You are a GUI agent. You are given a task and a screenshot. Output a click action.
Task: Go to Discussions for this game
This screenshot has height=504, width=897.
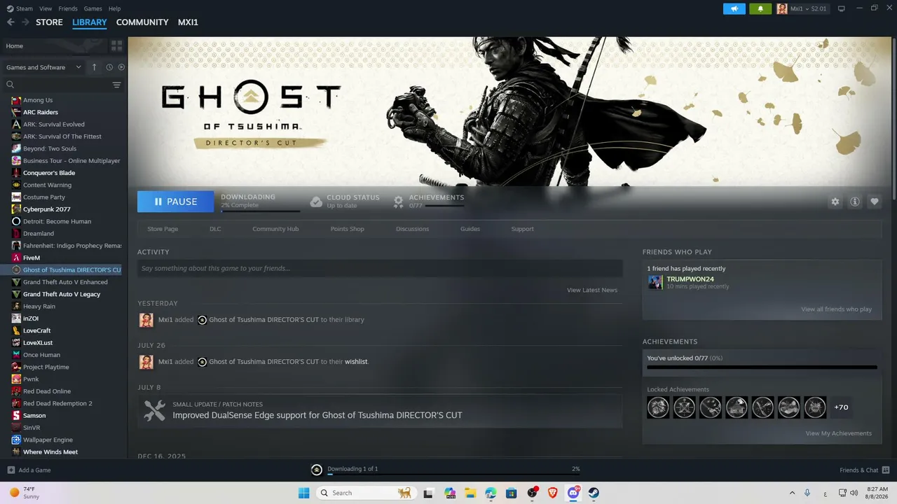tap(412, 229)
